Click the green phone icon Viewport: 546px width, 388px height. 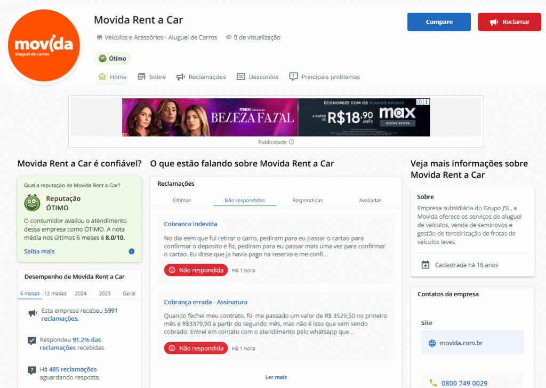[x=433, y=383]
